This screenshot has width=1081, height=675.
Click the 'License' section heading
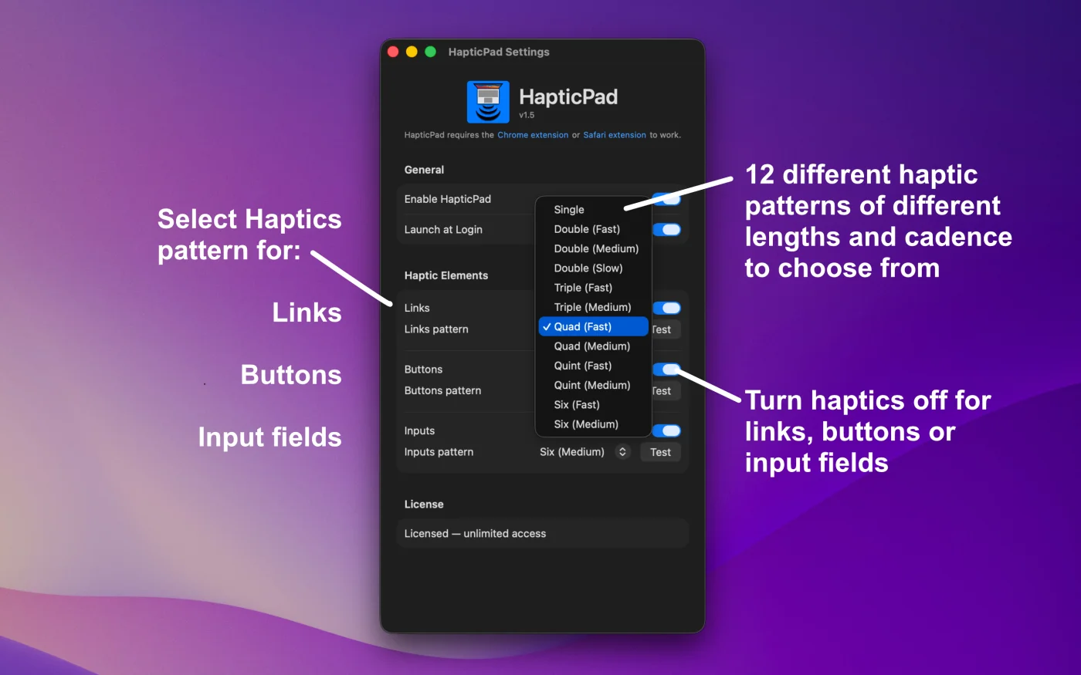point(424,505)
